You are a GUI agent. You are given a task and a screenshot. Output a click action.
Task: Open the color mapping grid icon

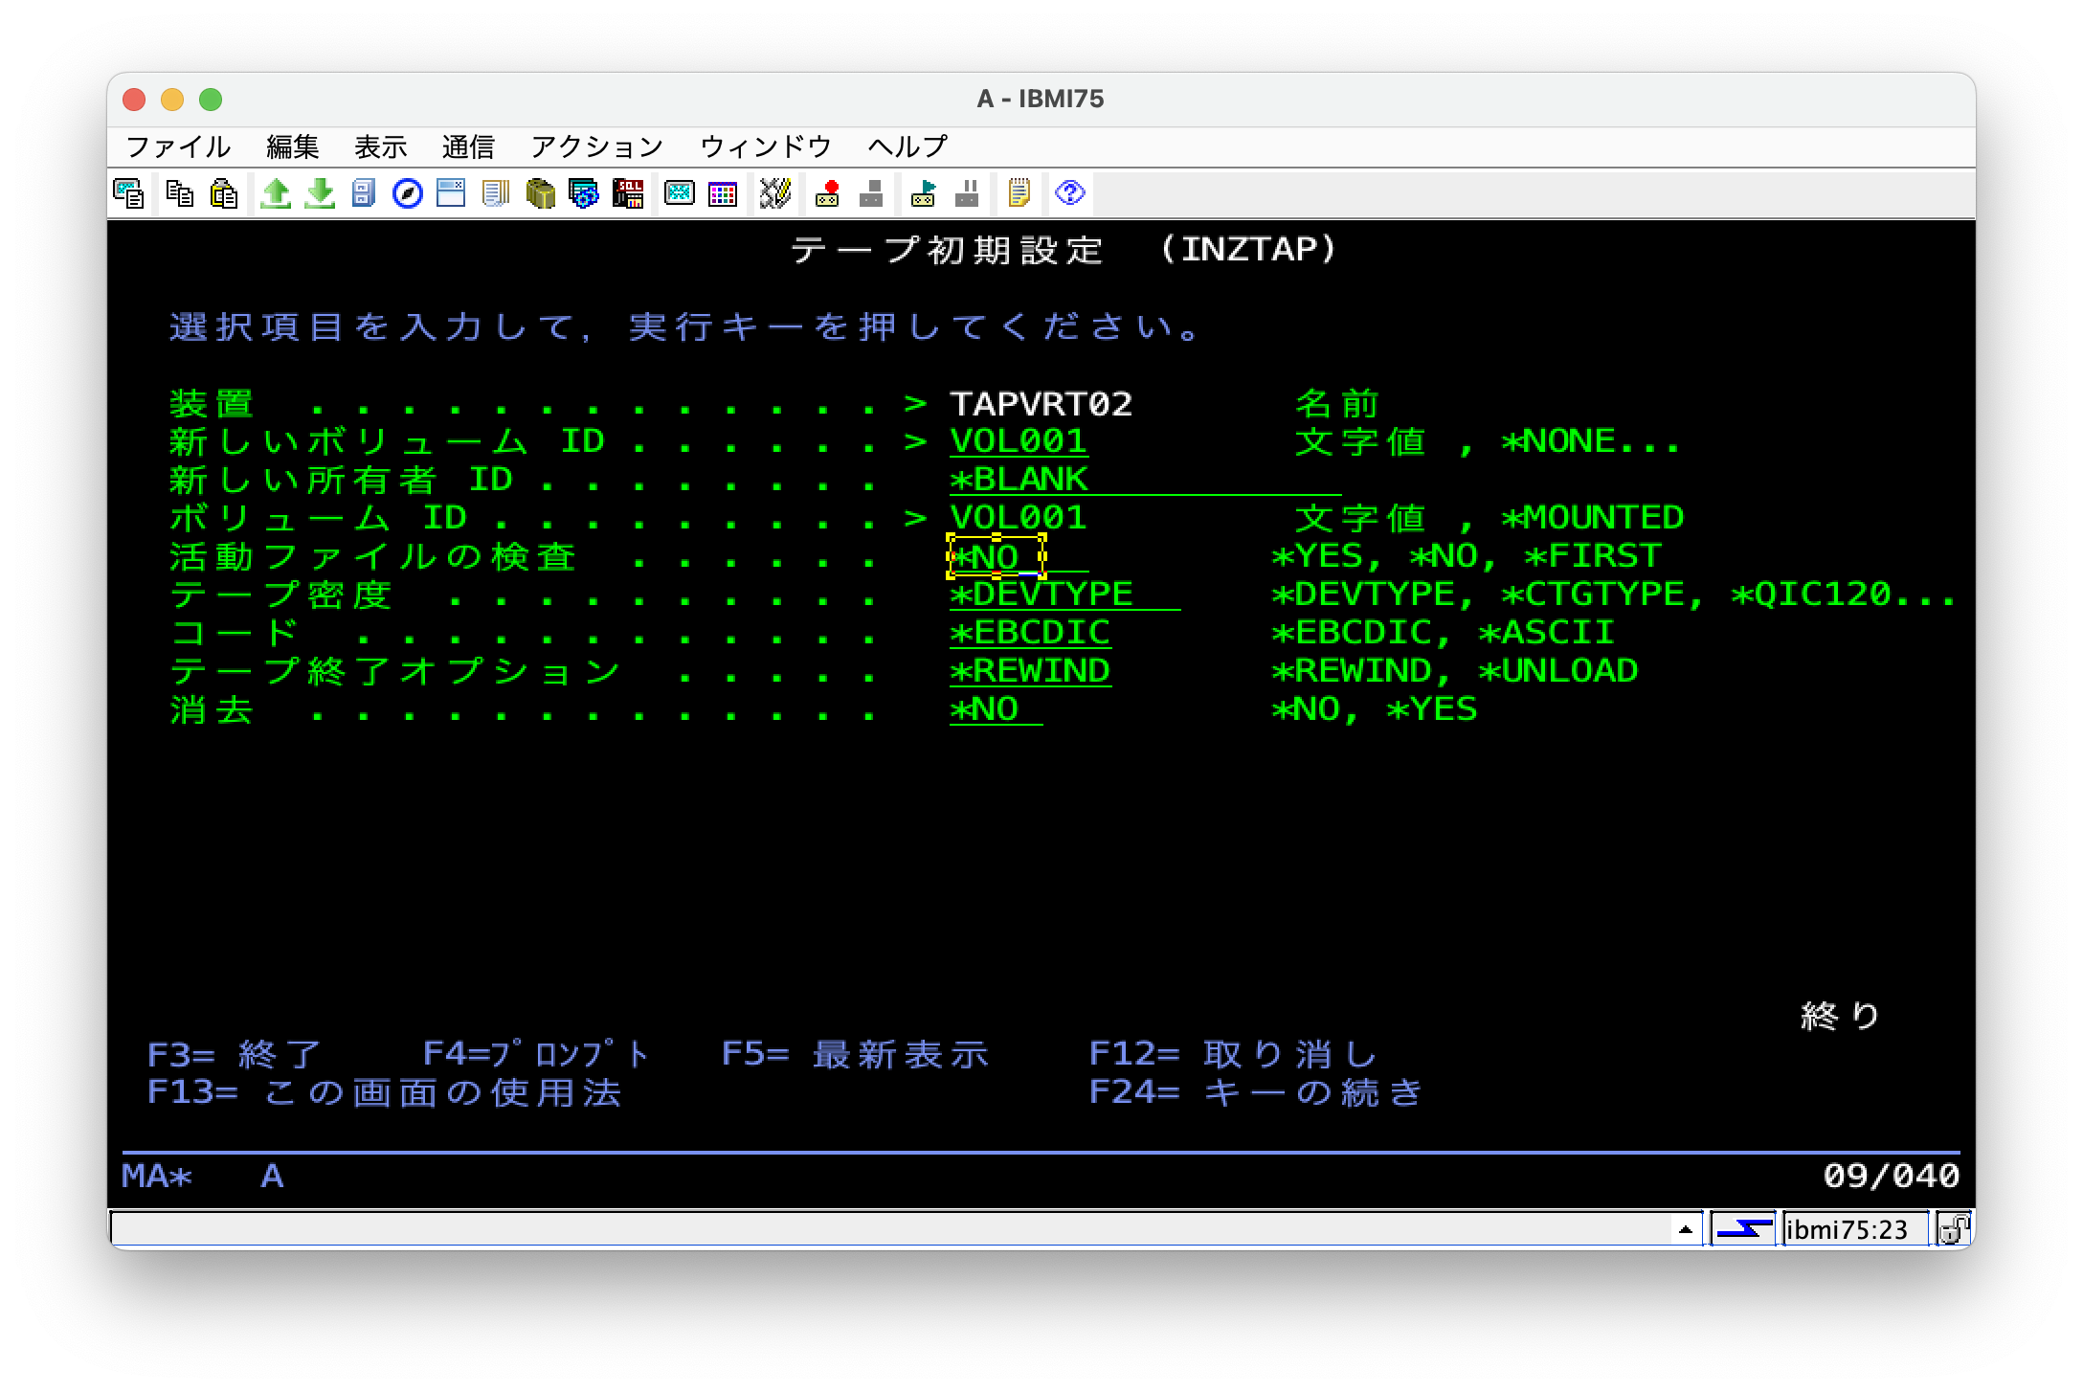tap(722, 193)
